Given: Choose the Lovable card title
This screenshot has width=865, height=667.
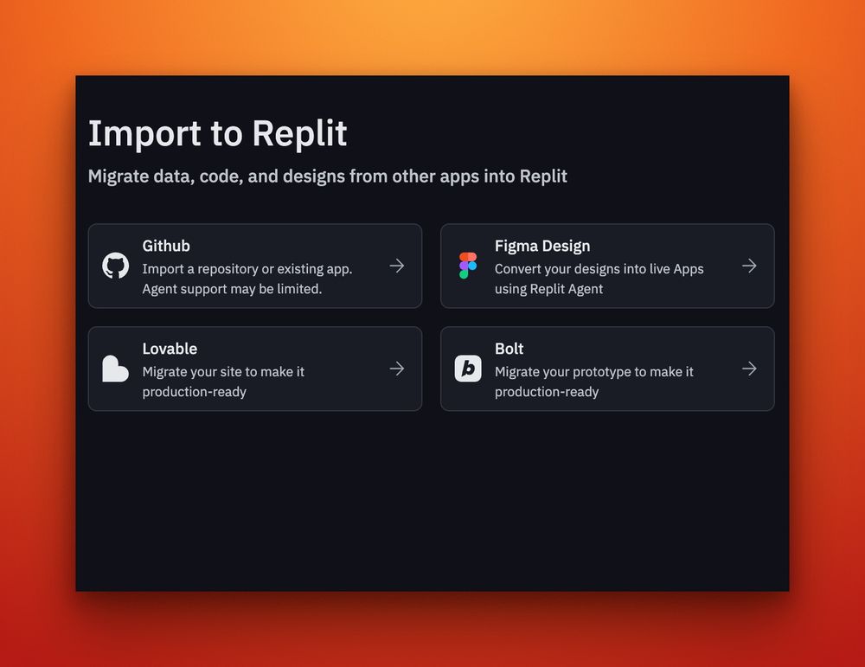Looking at the screenshot, I should (170, 349).
